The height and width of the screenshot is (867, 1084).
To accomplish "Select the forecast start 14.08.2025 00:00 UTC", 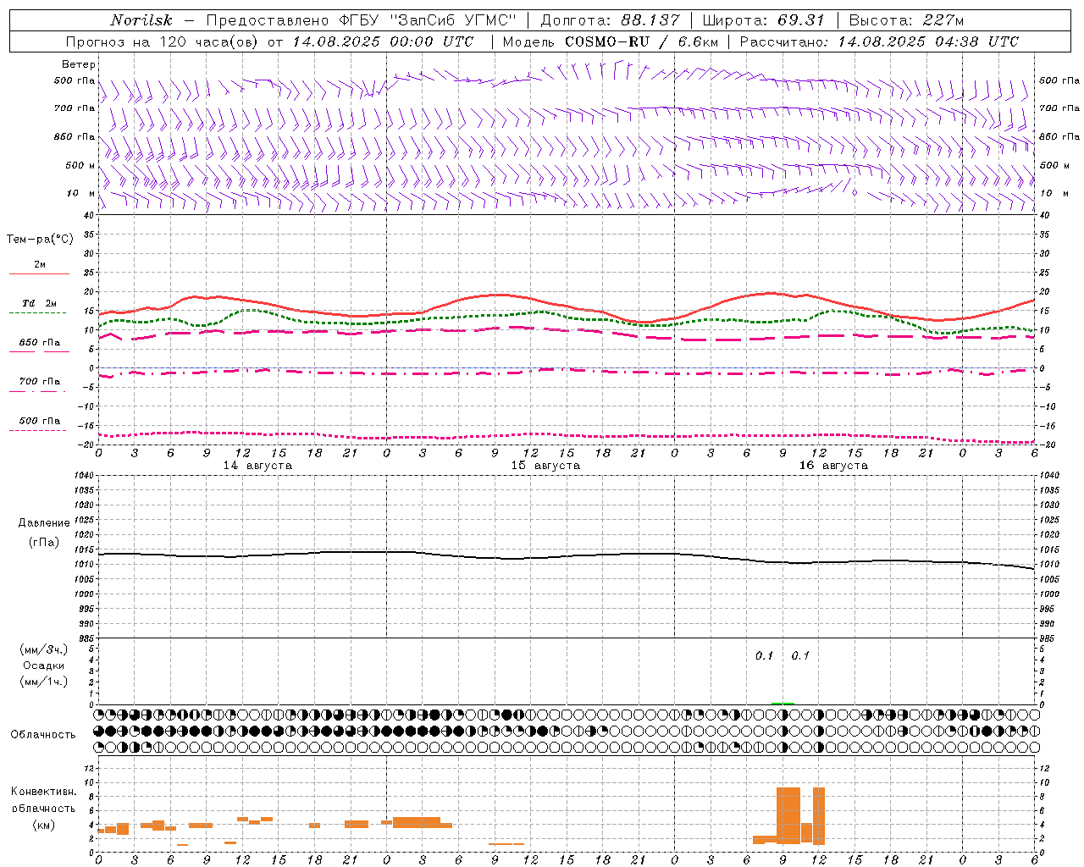I will click(384, 41).
